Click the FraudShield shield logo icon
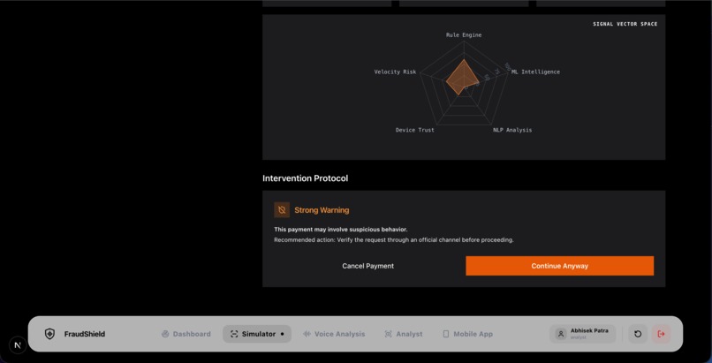 [x=49, y=334]
